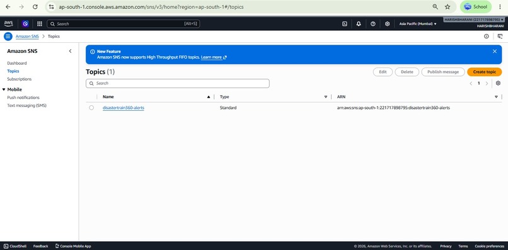
Task: Open Feedback in the footer
Action: click(40, 246)
